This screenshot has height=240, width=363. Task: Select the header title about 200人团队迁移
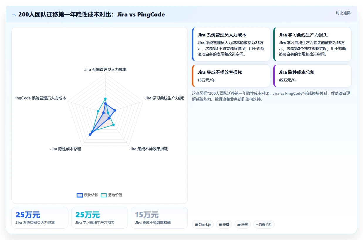[x=92, y=14]
